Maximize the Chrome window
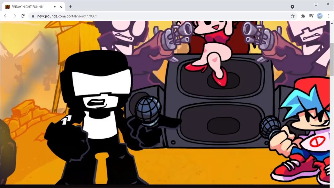The image size is (334, 188). (316, 4)
